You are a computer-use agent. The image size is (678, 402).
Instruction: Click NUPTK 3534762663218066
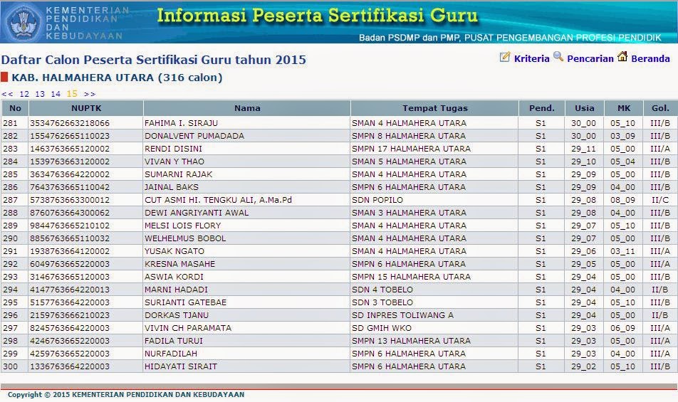(x=70, y=123)
